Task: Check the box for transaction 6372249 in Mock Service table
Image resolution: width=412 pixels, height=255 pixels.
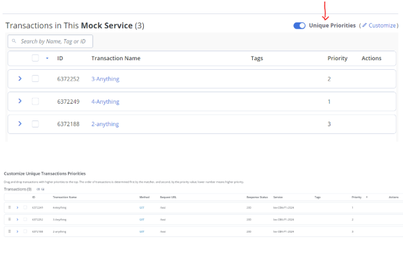Action: click(35, 101)
